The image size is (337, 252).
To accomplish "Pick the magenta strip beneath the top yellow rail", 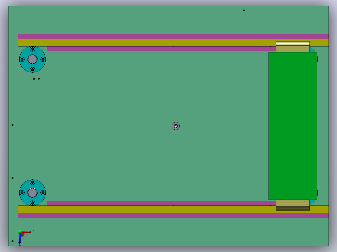I will pos(161,49).
